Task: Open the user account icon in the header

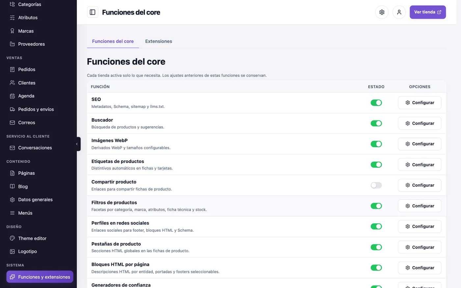Action: click(x=399, y=12)
